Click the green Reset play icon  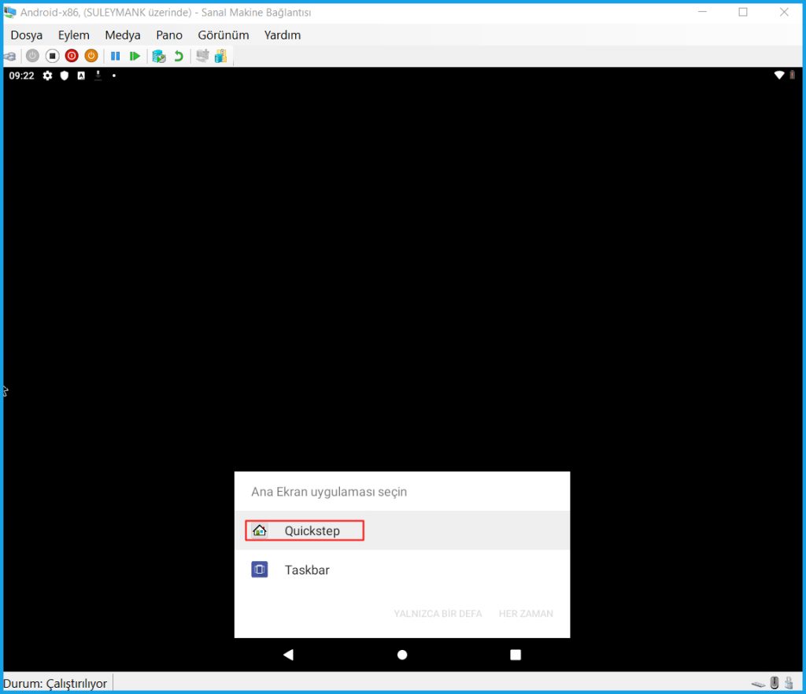click(x=135, y=56)
